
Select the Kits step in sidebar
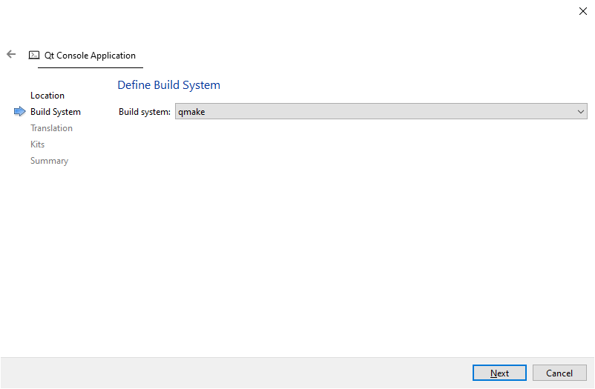pos(37,144)
